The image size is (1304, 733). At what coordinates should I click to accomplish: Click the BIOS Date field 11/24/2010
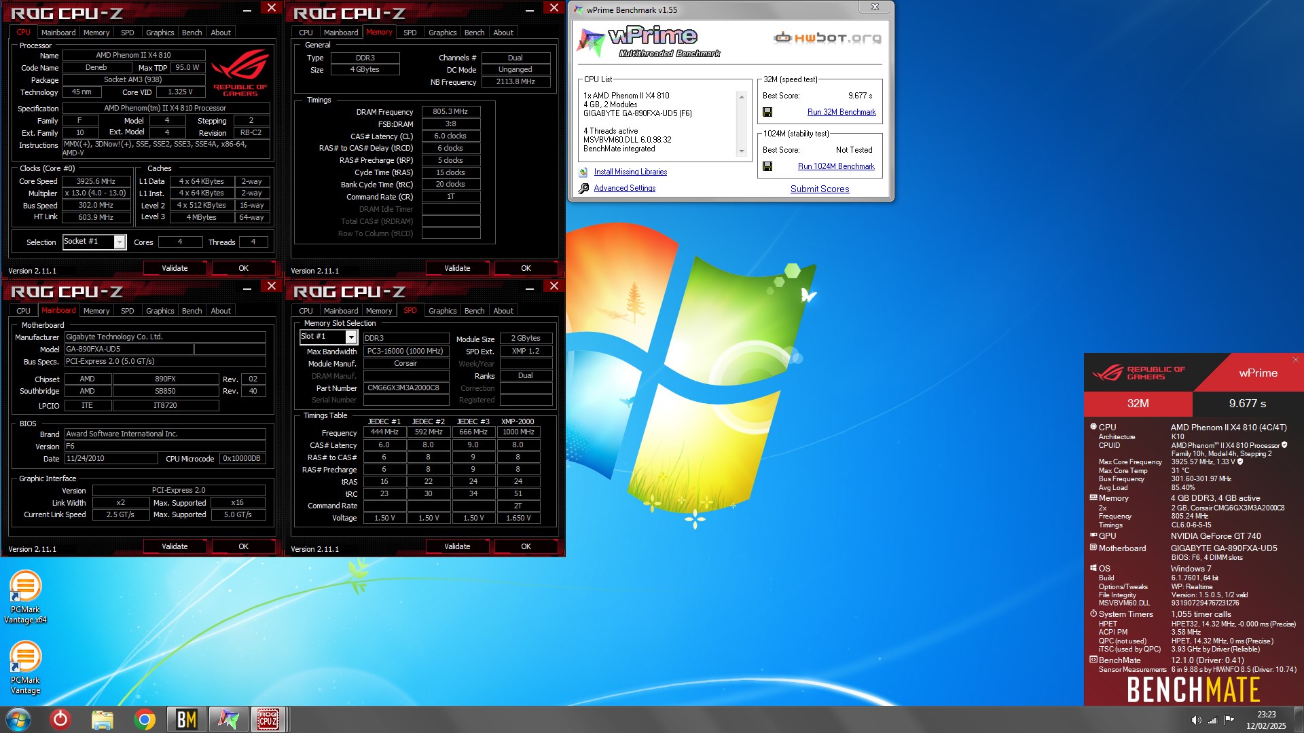[x=111, y=459]
